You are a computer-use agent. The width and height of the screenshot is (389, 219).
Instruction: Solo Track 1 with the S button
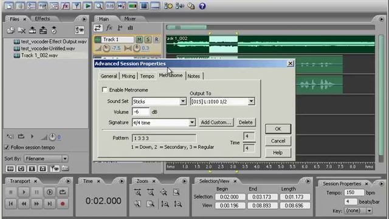pyautogui.click(x=148, y=40)
